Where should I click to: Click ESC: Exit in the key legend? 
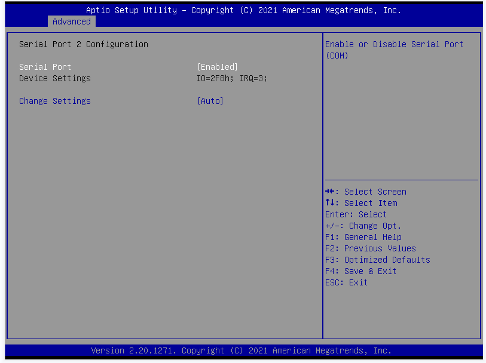tap(346, 282)
